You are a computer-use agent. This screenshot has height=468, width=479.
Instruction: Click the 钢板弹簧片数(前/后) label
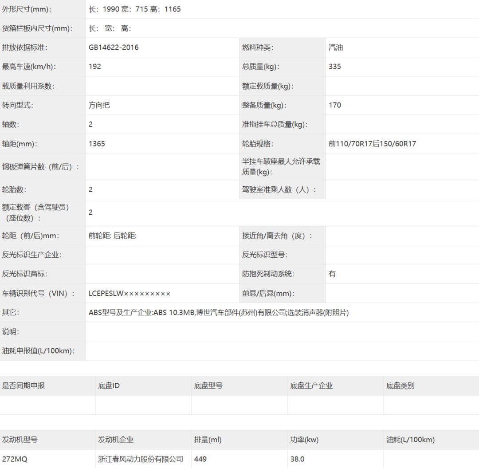click(x=40, y=166)
